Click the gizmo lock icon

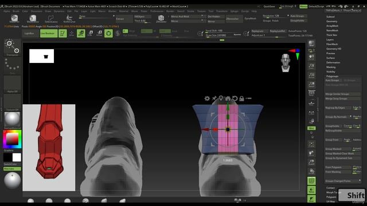[241, 98]
